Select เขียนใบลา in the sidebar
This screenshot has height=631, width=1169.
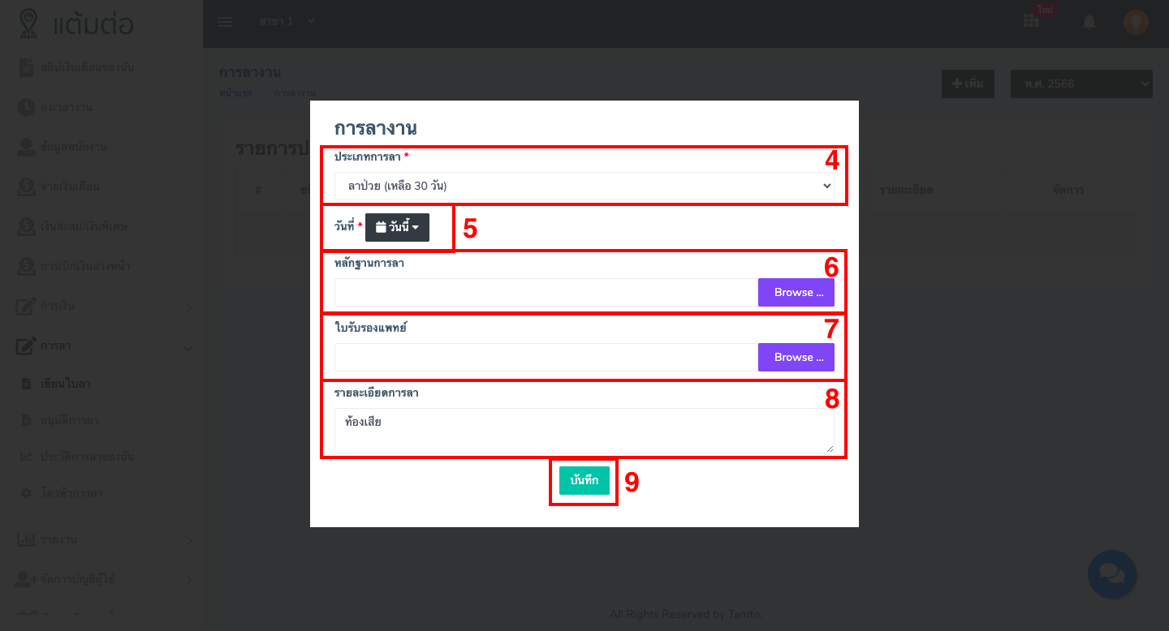(65, 384)
